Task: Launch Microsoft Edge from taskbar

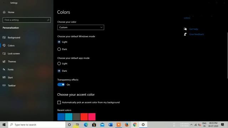Action: [x=86, y=125]
